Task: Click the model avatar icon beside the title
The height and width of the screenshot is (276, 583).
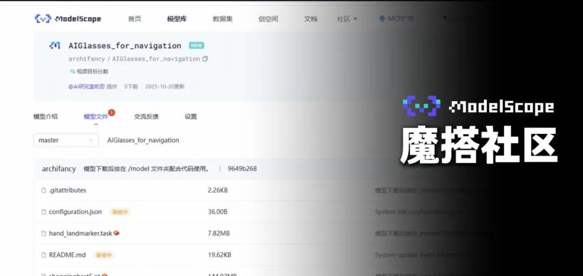Action: pyautogui.click(x=55, y=46)
